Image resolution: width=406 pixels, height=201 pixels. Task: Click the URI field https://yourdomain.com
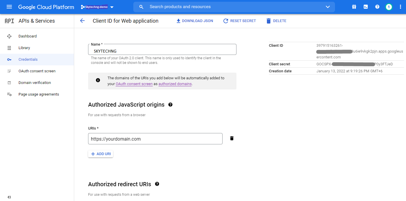point(155,139)
